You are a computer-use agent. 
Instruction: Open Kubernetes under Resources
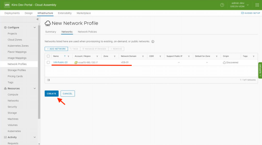pyautogui.click(x=14, y=131)
